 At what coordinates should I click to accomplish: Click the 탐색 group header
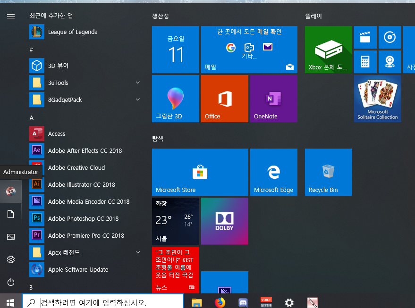click(158, 139)
